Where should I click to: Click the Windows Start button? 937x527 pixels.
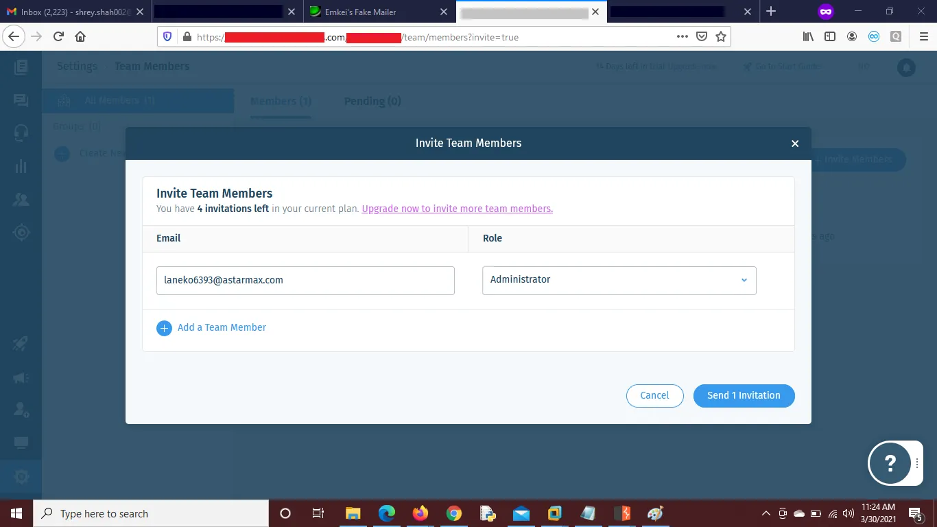coord(16,513)
